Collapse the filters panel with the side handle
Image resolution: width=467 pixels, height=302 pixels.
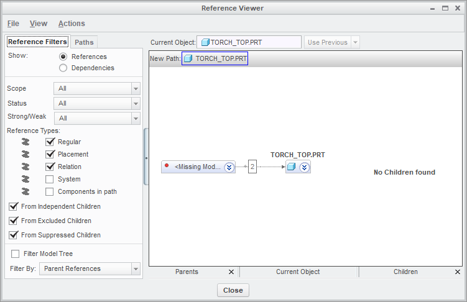(x=146, y=157)
